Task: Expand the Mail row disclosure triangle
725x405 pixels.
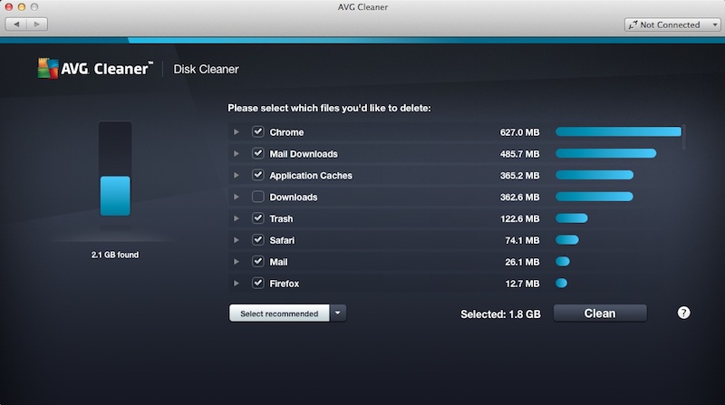Action: (237, 262)
